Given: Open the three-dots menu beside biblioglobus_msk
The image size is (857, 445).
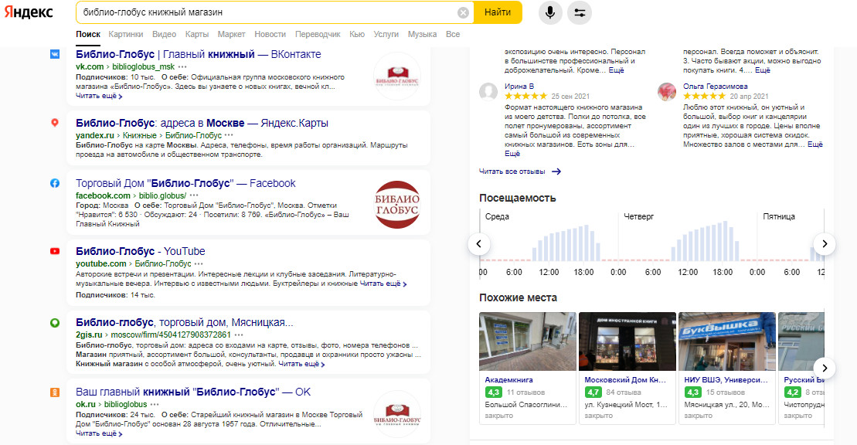Looking at the screenshot, I should click(x=182, y=66).
